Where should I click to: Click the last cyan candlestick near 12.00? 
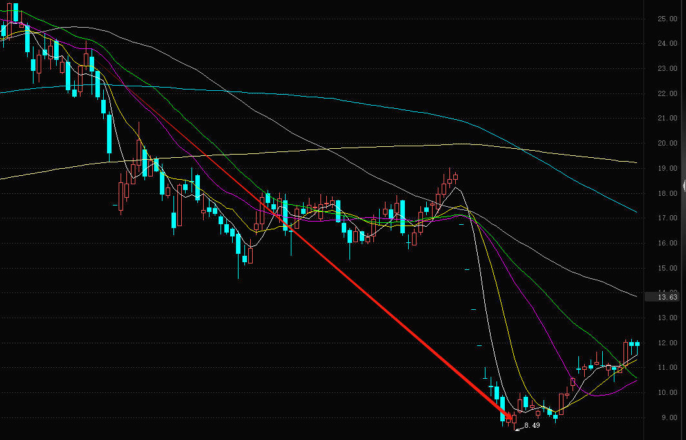pos(638,344)
